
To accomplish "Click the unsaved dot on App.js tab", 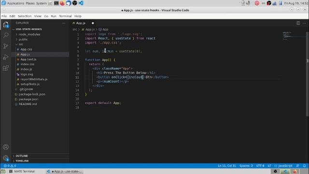I will 93,23.
